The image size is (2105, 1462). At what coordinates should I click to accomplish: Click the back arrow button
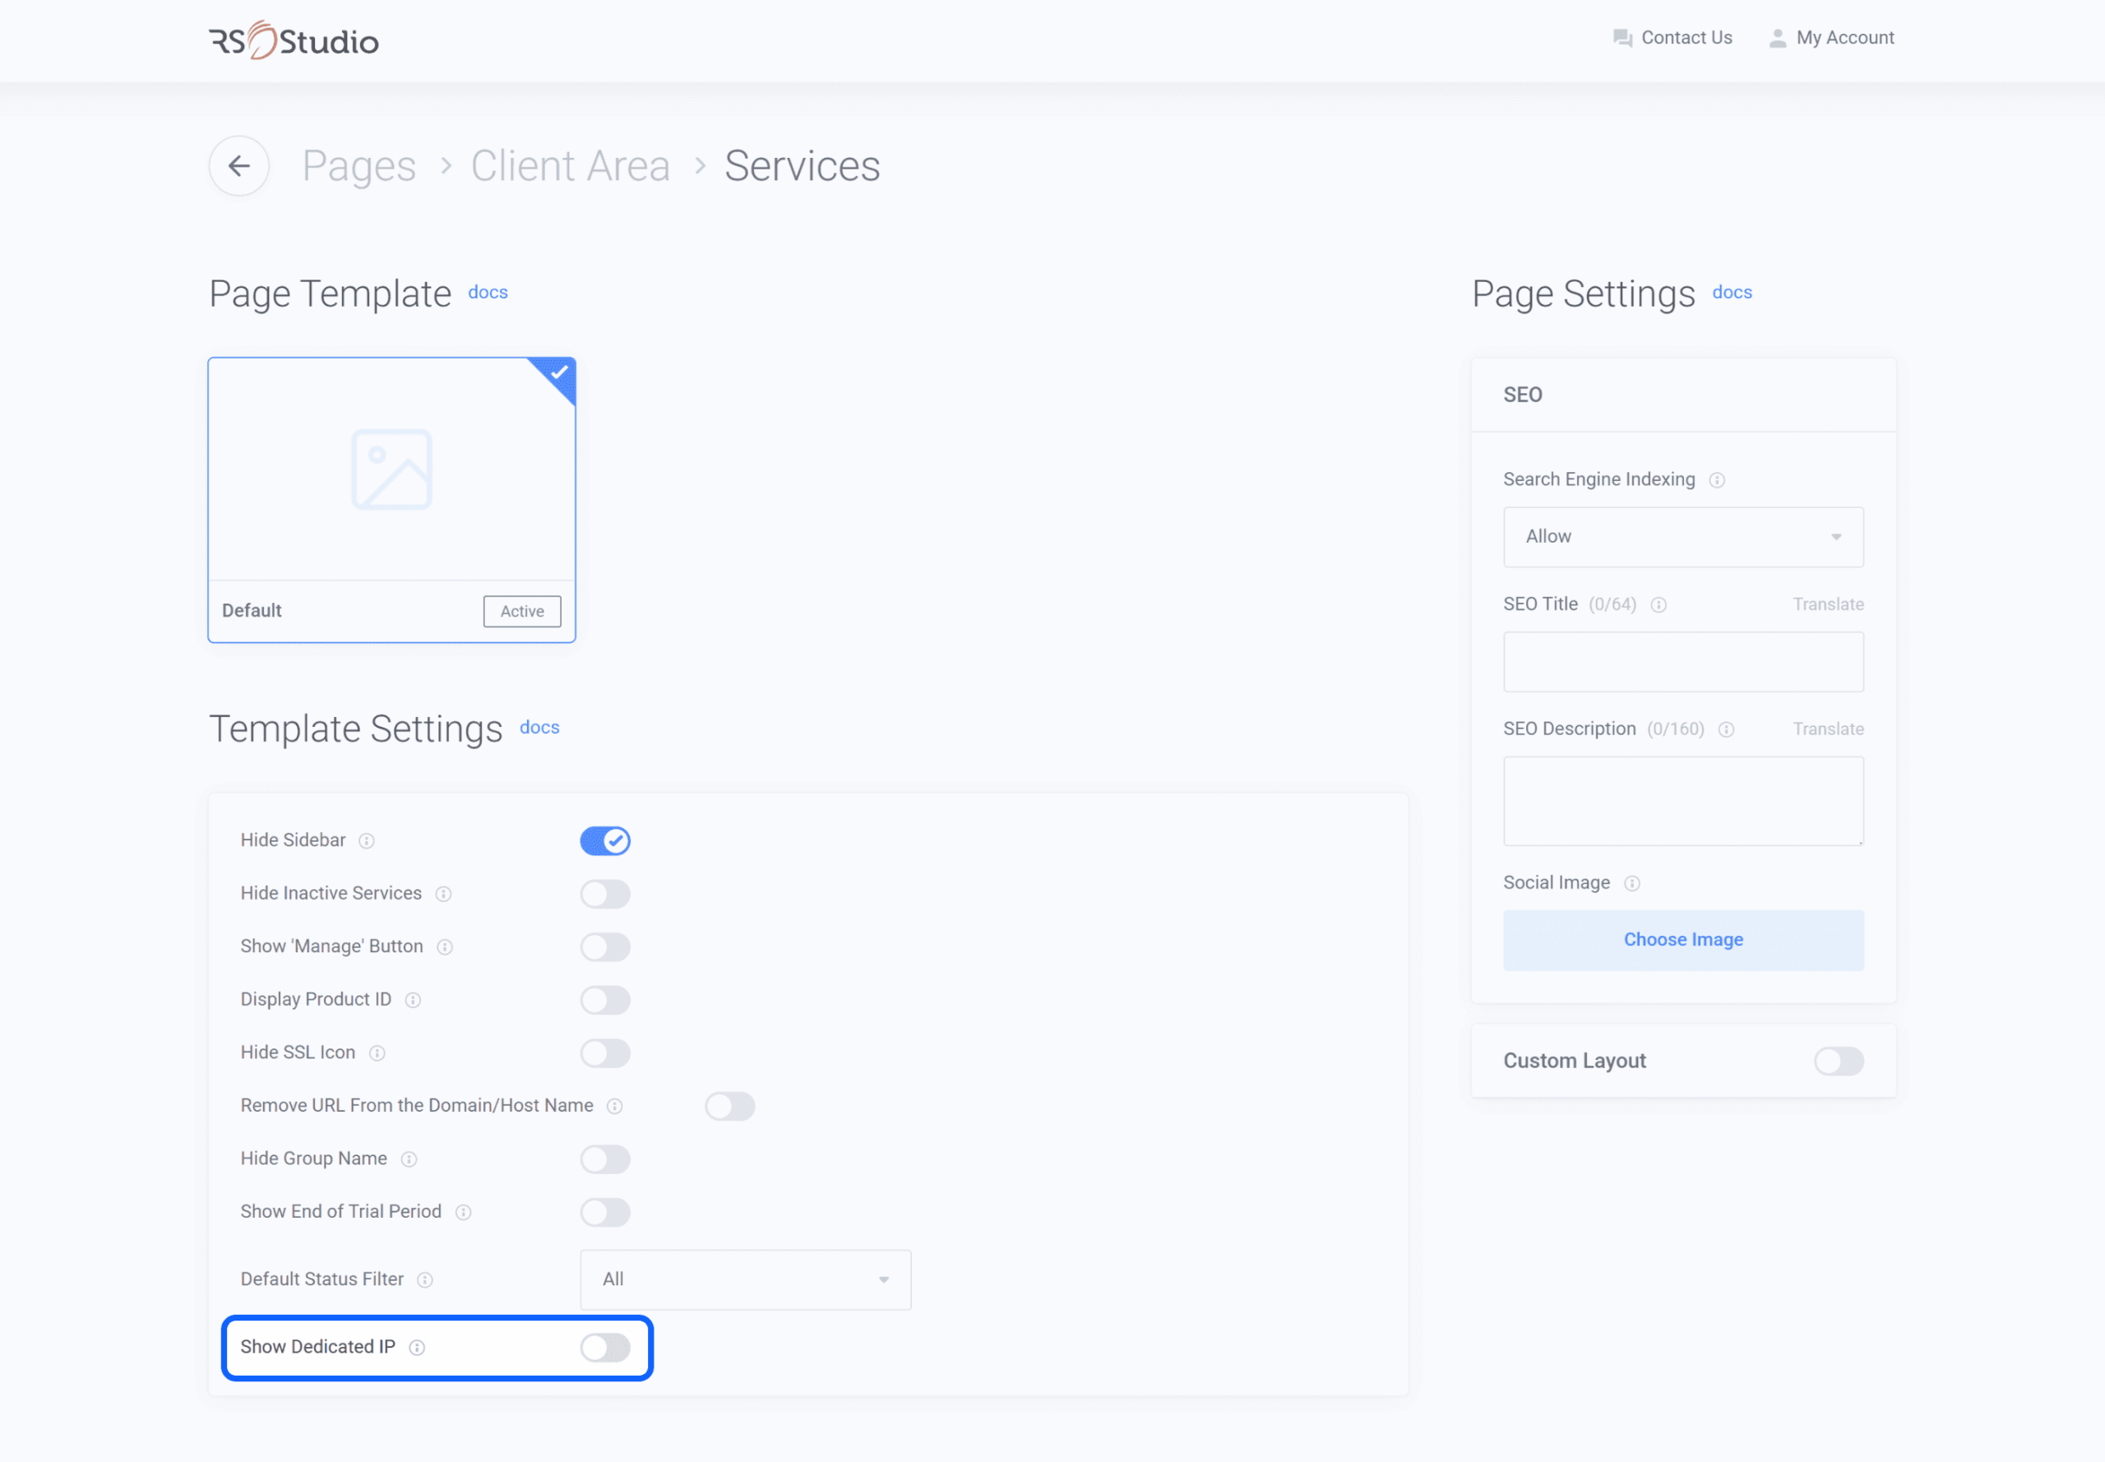239,166
